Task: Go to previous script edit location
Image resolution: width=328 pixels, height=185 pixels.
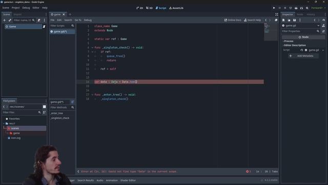Action: (x=265, y=20)
